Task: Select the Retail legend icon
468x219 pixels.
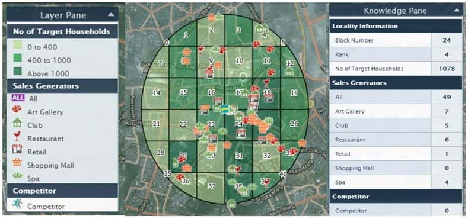Action: tap(17, 149)
